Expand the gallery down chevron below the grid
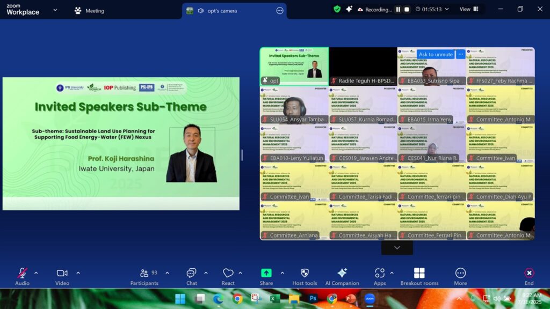550x309 pixels. point(397,247)
